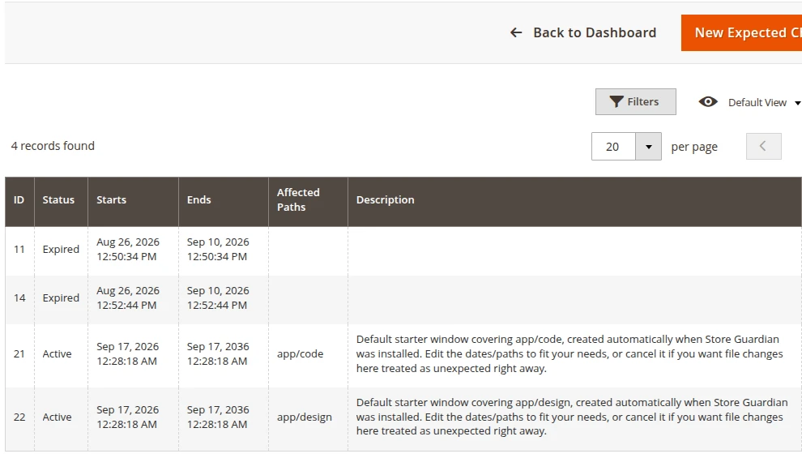Sort by the Ends column header
This screenshot has height=458, width=802.
(x=224, y=202)
